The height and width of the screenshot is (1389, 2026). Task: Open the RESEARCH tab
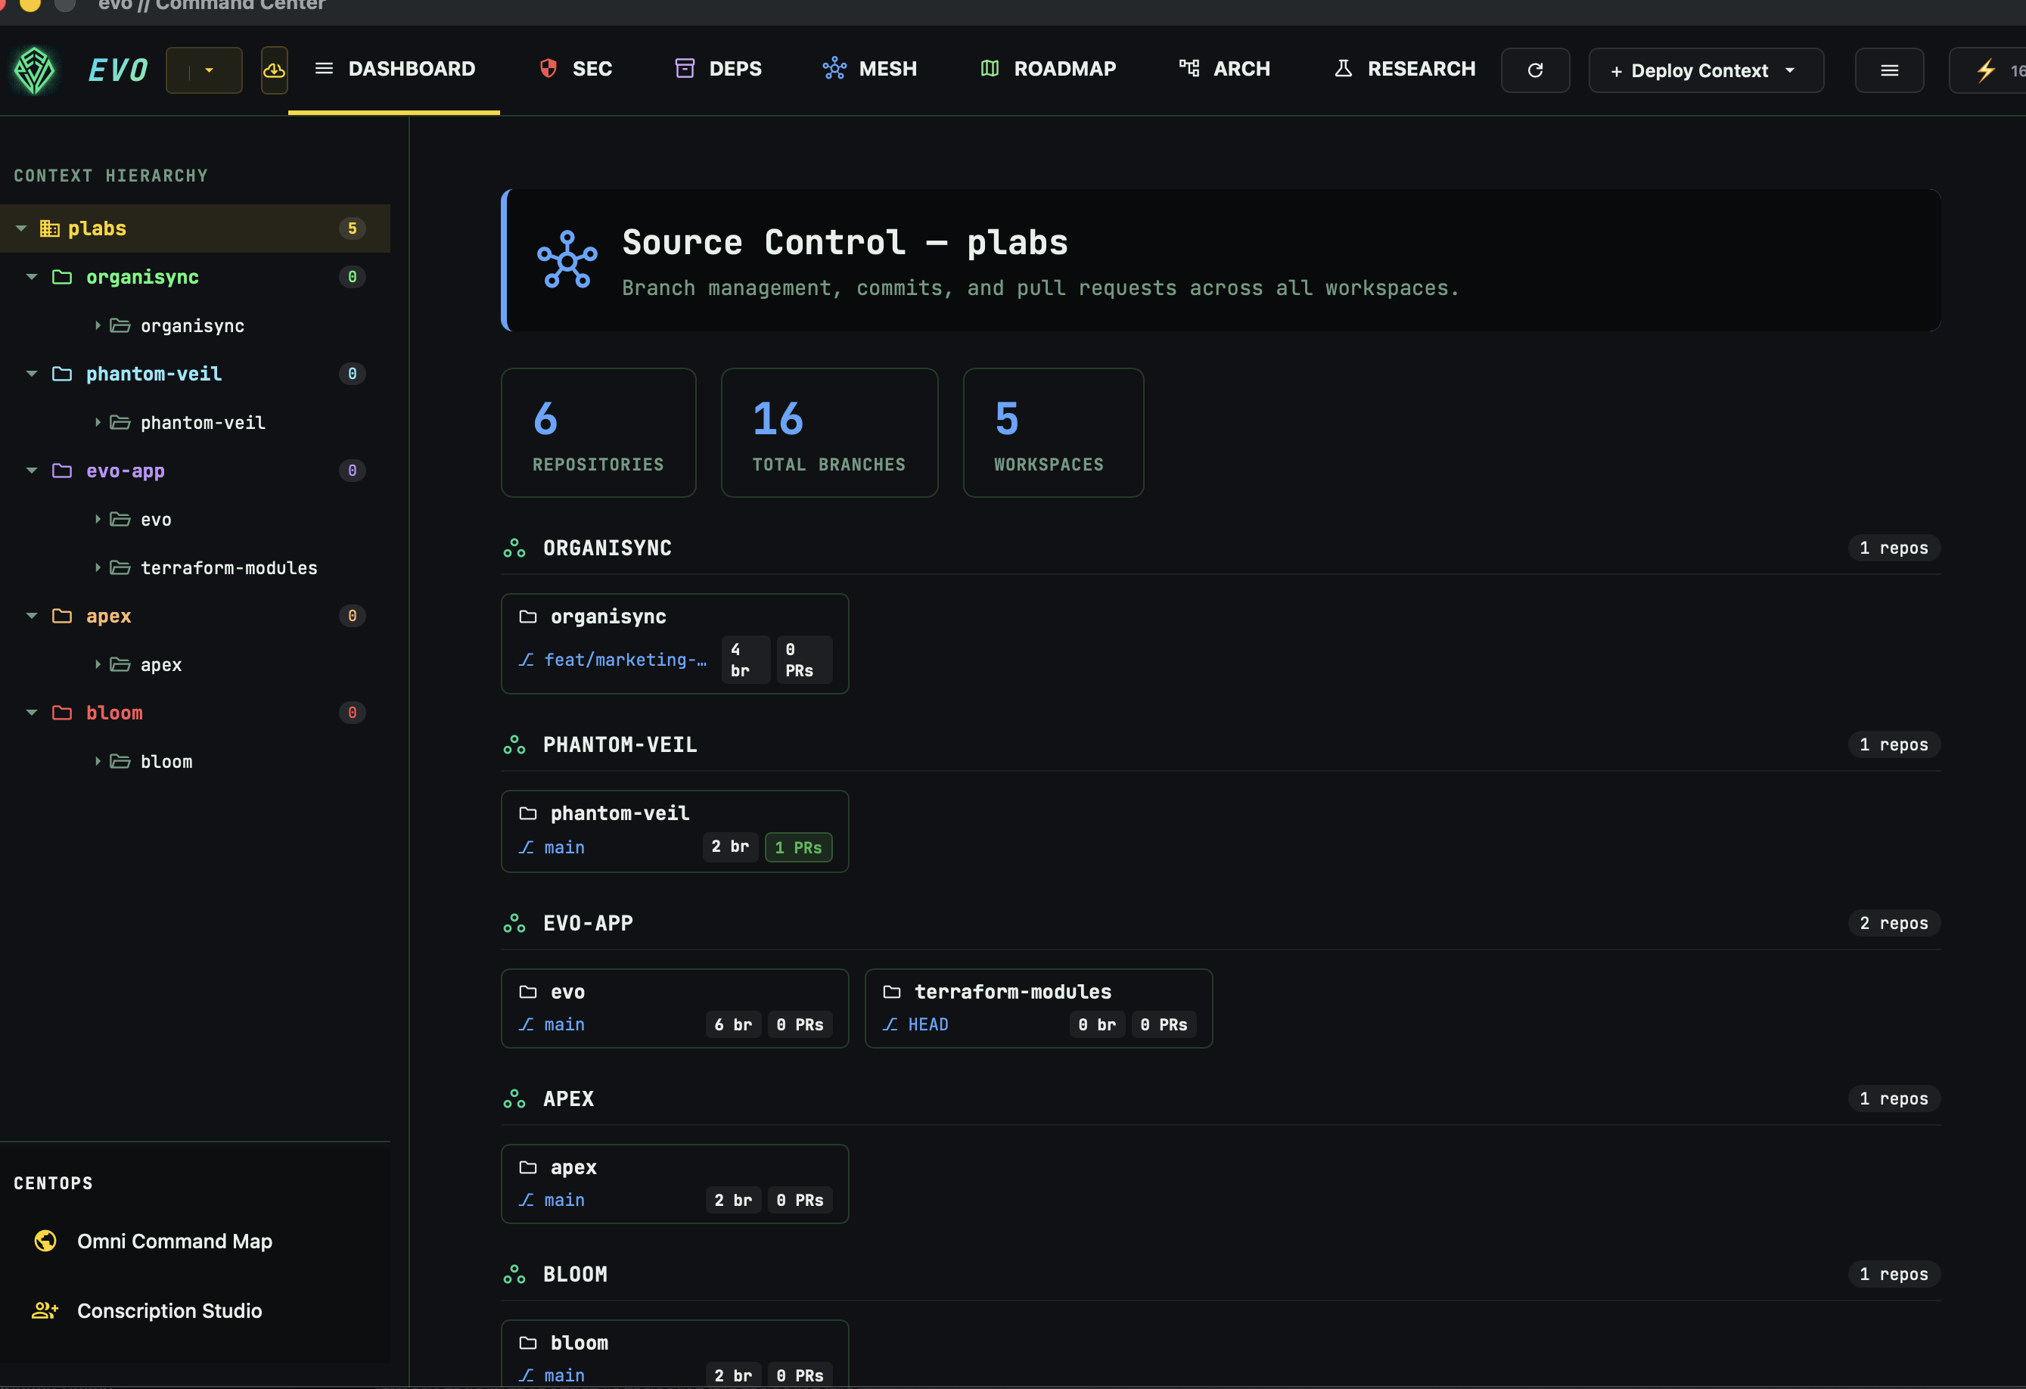point(1404,69)
